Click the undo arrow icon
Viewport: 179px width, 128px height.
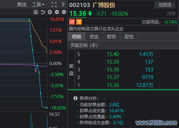pos(43,12)
